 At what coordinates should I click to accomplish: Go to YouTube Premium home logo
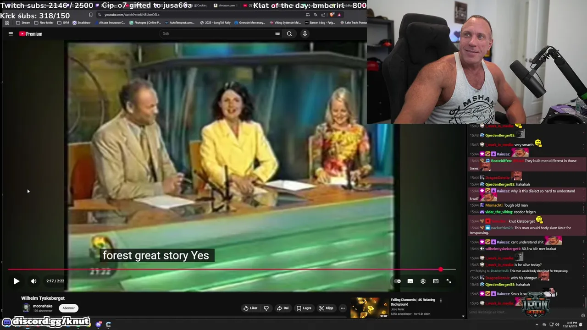pyautogui.click(x=31, y=33)
